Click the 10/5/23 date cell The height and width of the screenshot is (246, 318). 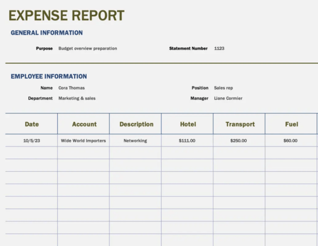pos(31,141)
